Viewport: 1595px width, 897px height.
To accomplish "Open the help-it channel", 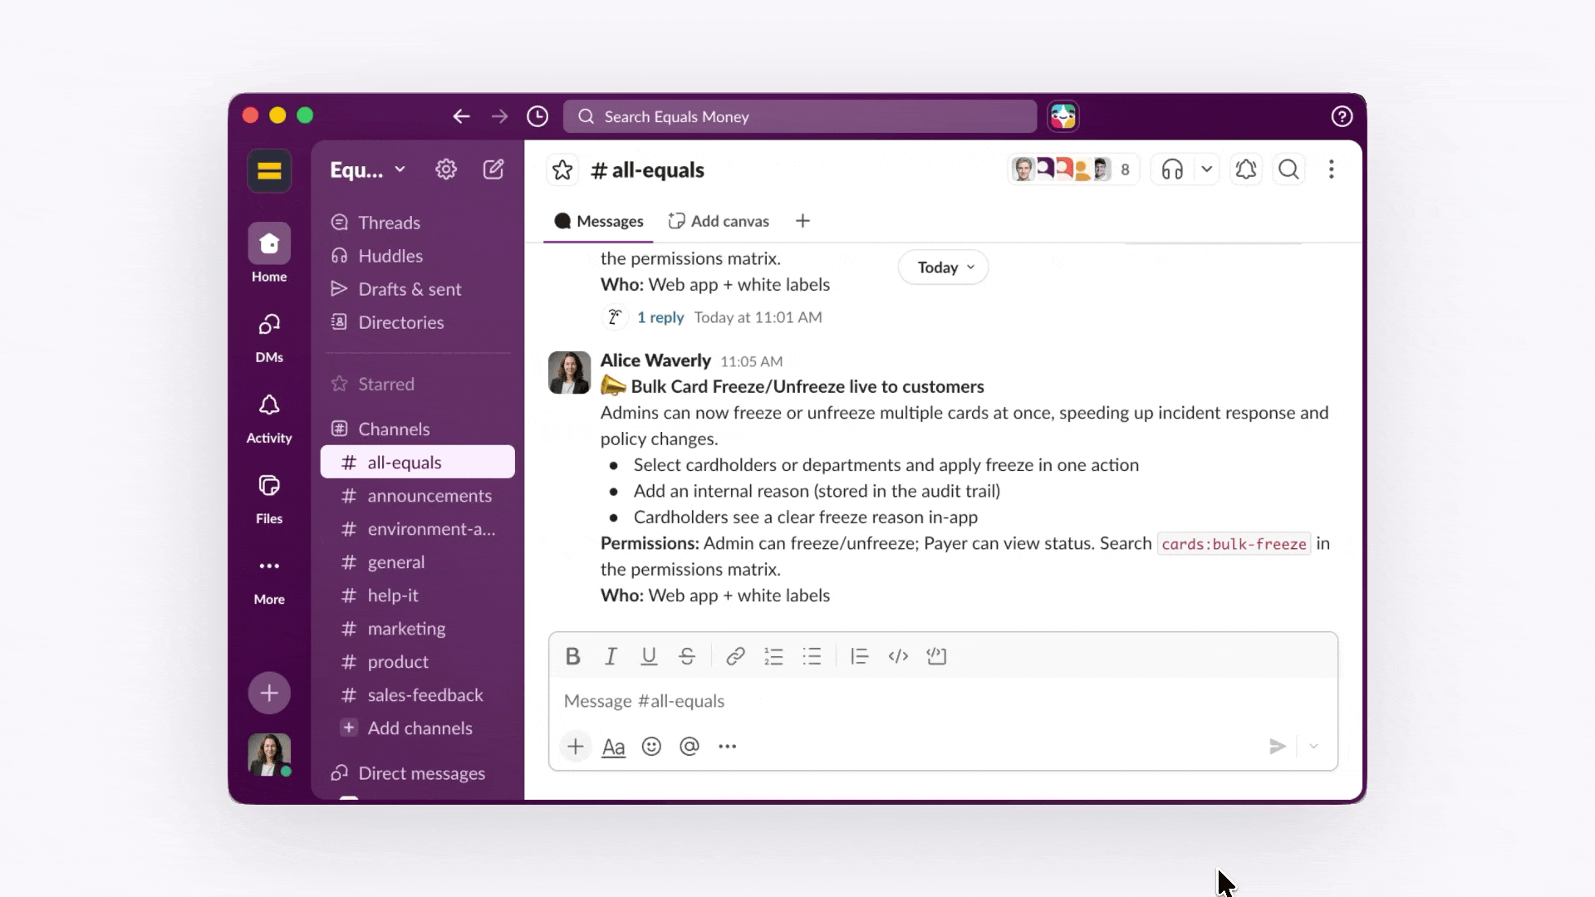I will (417, 596).
